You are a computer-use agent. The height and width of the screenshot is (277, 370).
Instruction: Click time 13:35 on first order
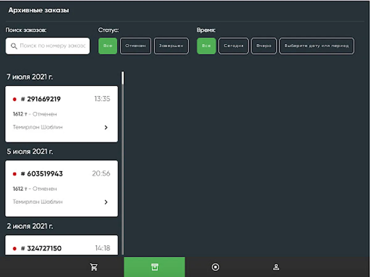click(x=102, y=99)
